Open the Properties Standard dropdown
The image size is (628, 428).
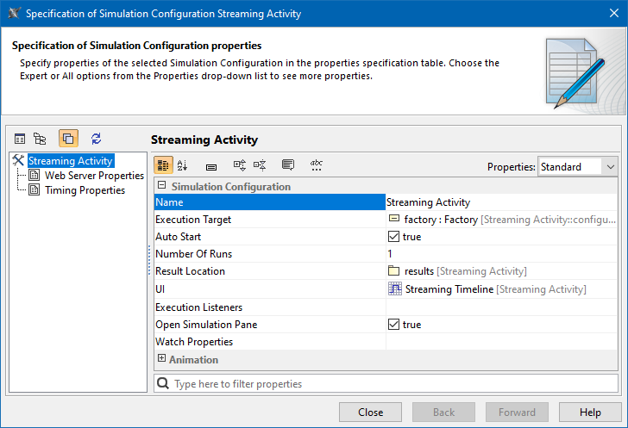pyautogui.click(x=577, y=166)
